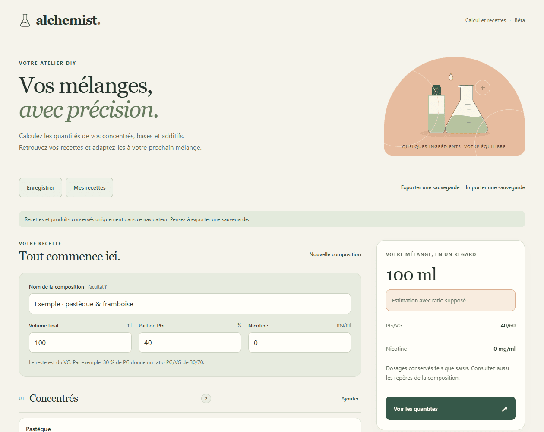The width and height of the screenshot is (544, 432).
Task: Open the alchemist home wordmark
Action: point(68,20)
